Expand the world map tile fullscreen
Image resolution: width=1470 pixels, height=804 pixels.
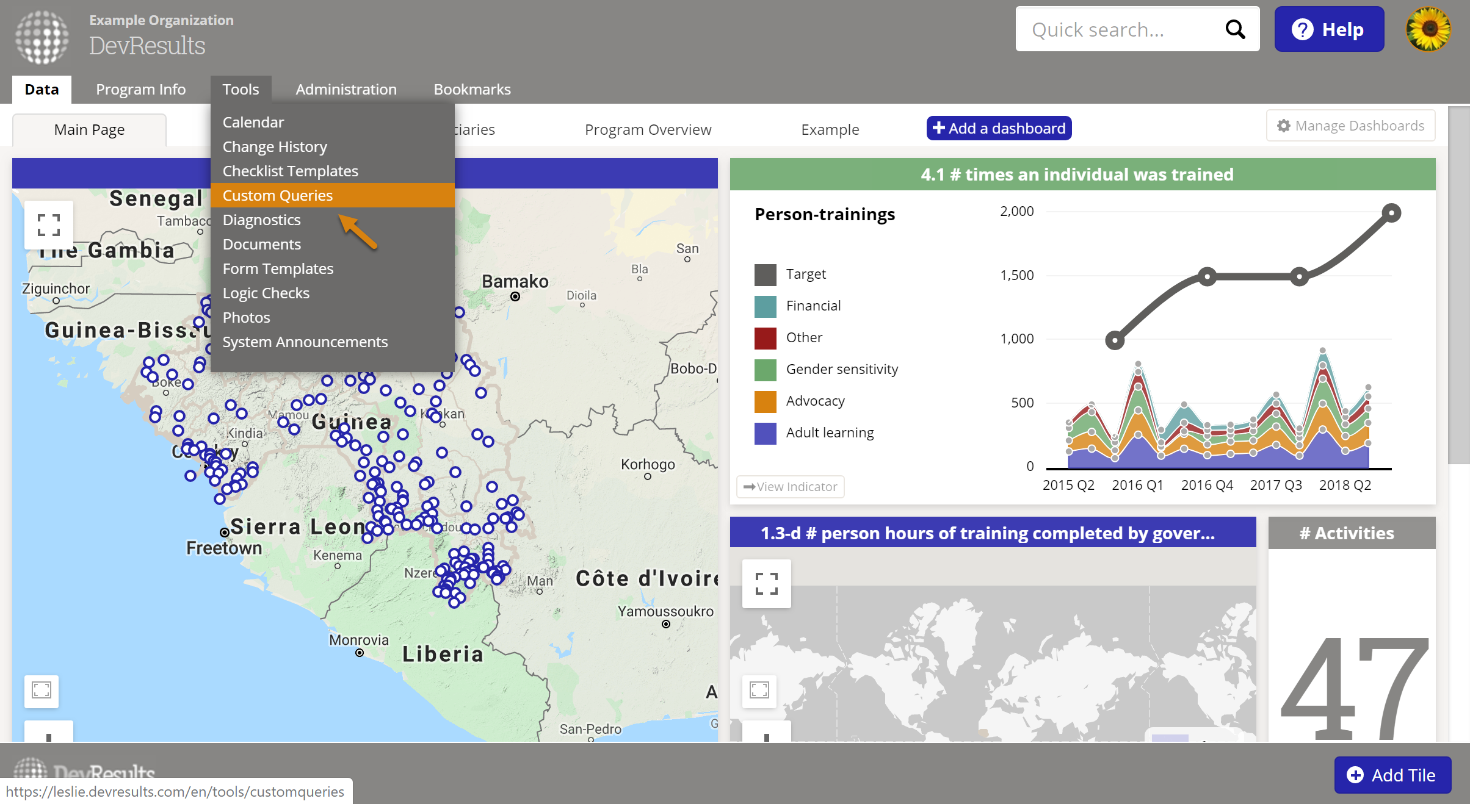[x=766, y=584]
